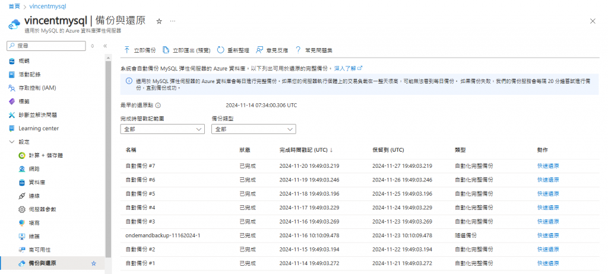Click the 連線 plug icon

22,196
